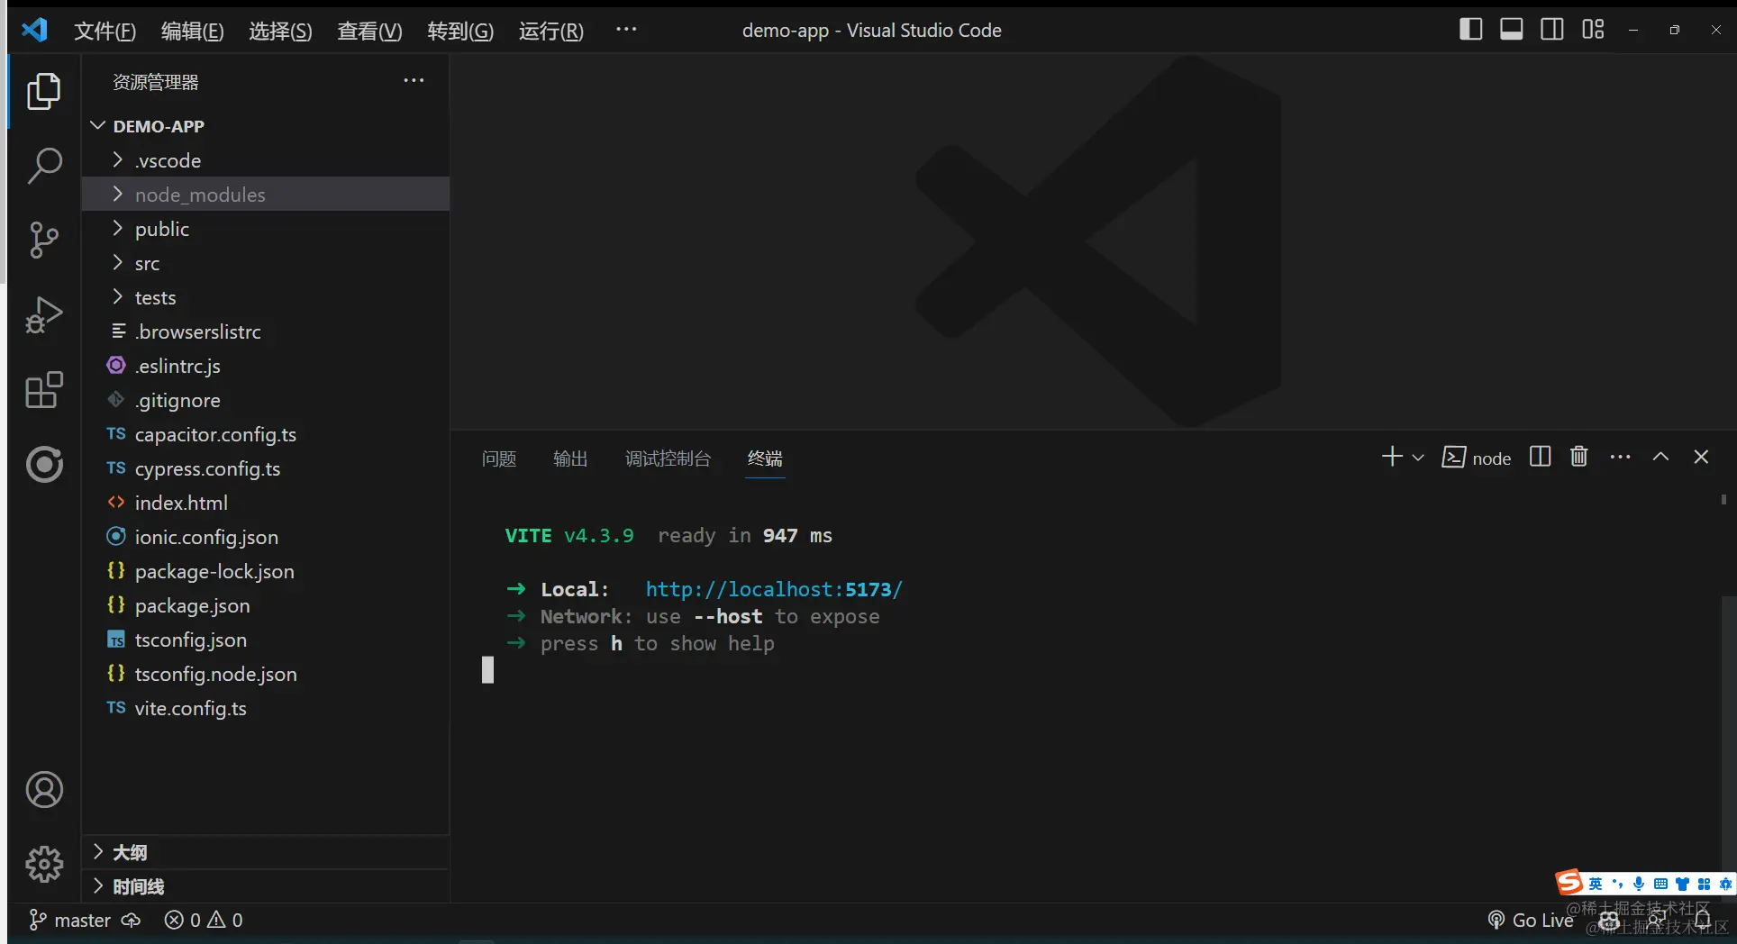
Task: Open the 文件(F) menu
Action: click(105, 31)
